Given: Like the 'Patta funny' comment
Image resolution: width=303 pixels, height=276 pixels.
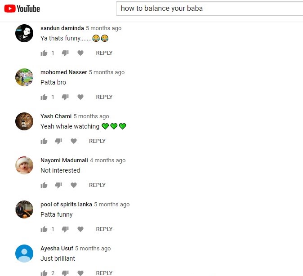Looking at the screenshot, I should 44,229.
